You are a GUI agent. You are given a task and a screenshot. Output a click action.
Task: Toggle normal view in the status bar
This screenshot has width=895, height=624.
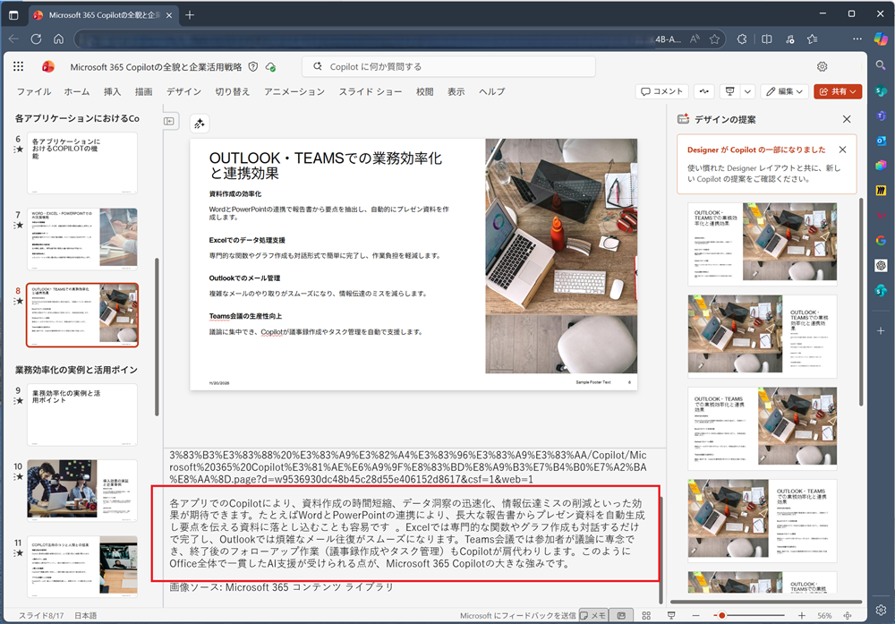click(620, 615)
